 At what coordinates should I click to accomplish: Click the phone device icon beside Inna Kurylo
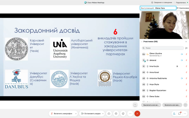147,66
